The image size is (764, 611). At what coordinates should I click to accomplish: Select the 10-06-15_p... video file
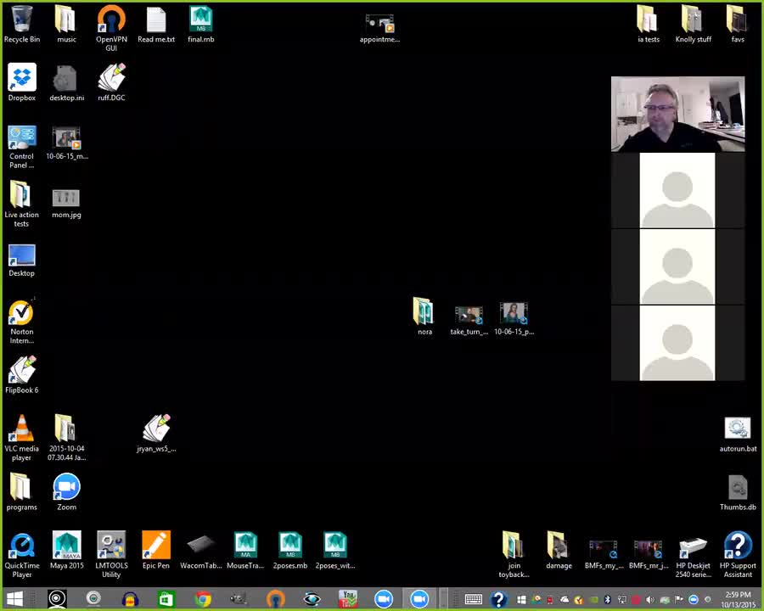click(x=514, y=317)
